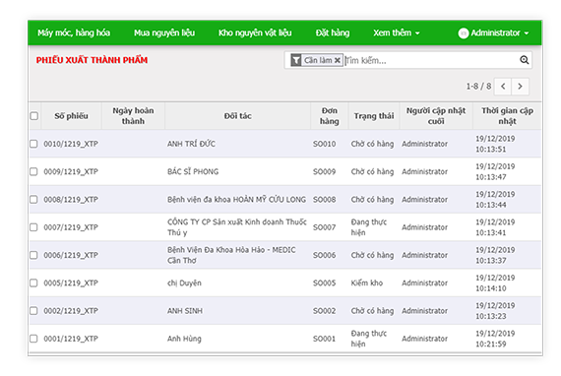Check the row 0009/1219_XTP checkbox
The height and width of the screenshot is (376, 561).
point(33,171)
